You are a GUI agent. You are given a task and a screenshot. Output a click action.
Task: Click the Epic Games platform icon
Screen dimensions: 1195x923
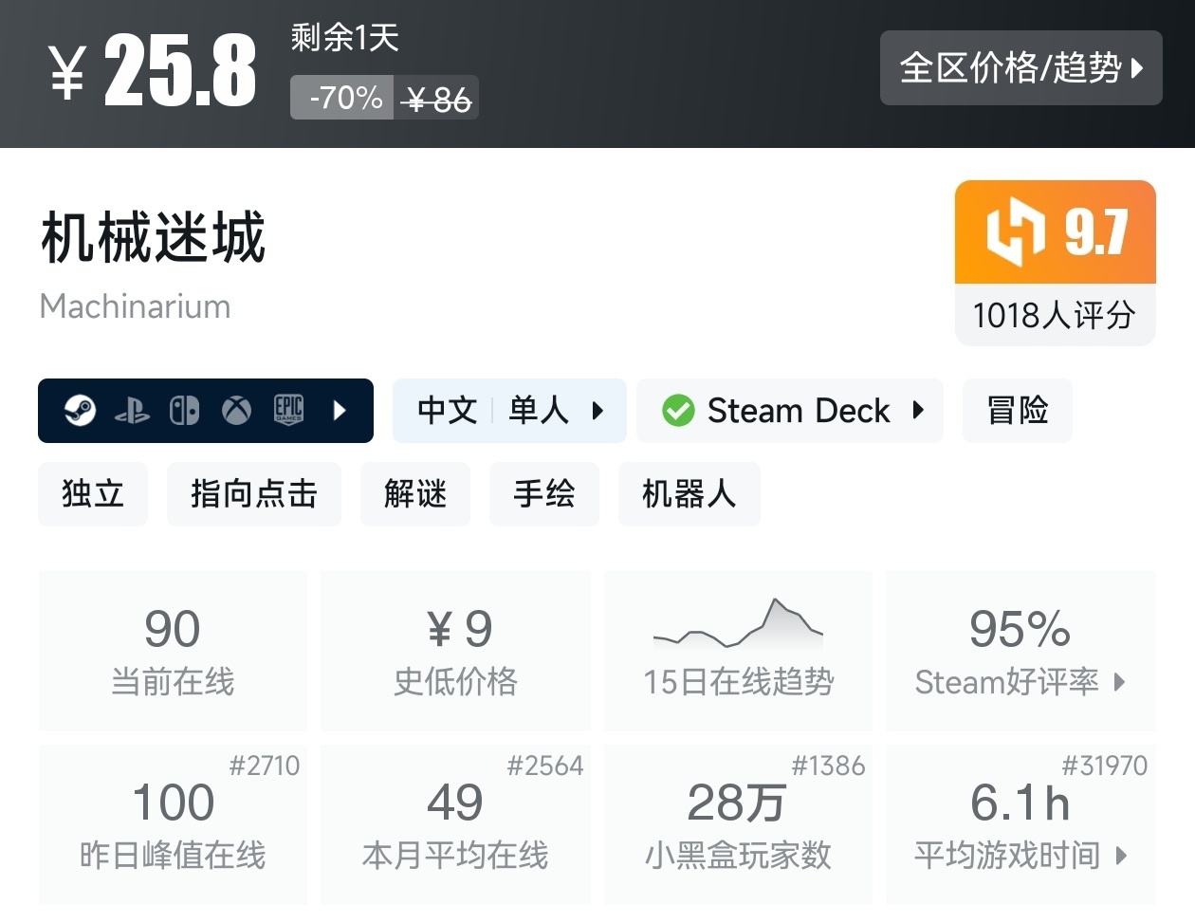288,410
